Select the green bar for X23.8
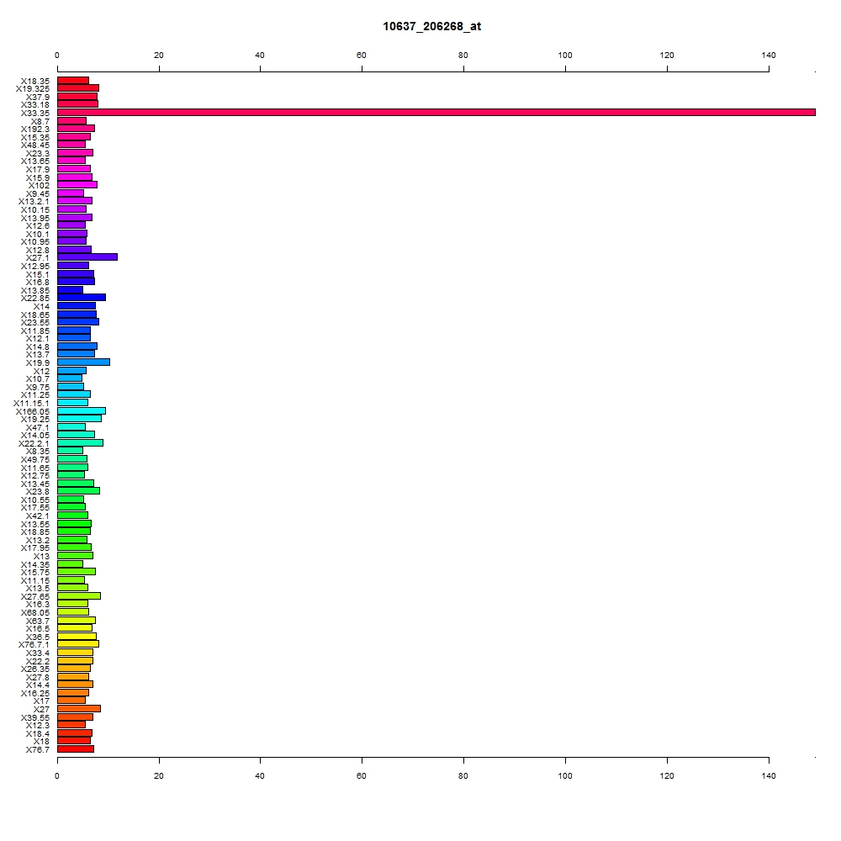The image size is (841, 841). pos(78,491)
